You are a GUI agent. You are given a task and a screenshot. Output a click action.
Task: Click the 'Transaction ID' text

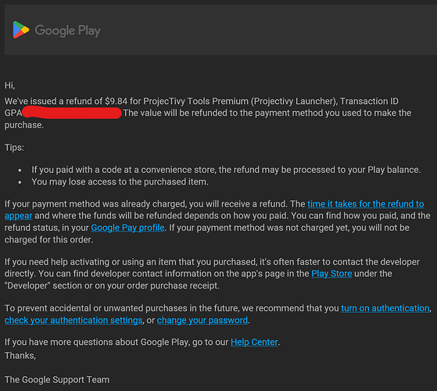(x=369, y=101)
